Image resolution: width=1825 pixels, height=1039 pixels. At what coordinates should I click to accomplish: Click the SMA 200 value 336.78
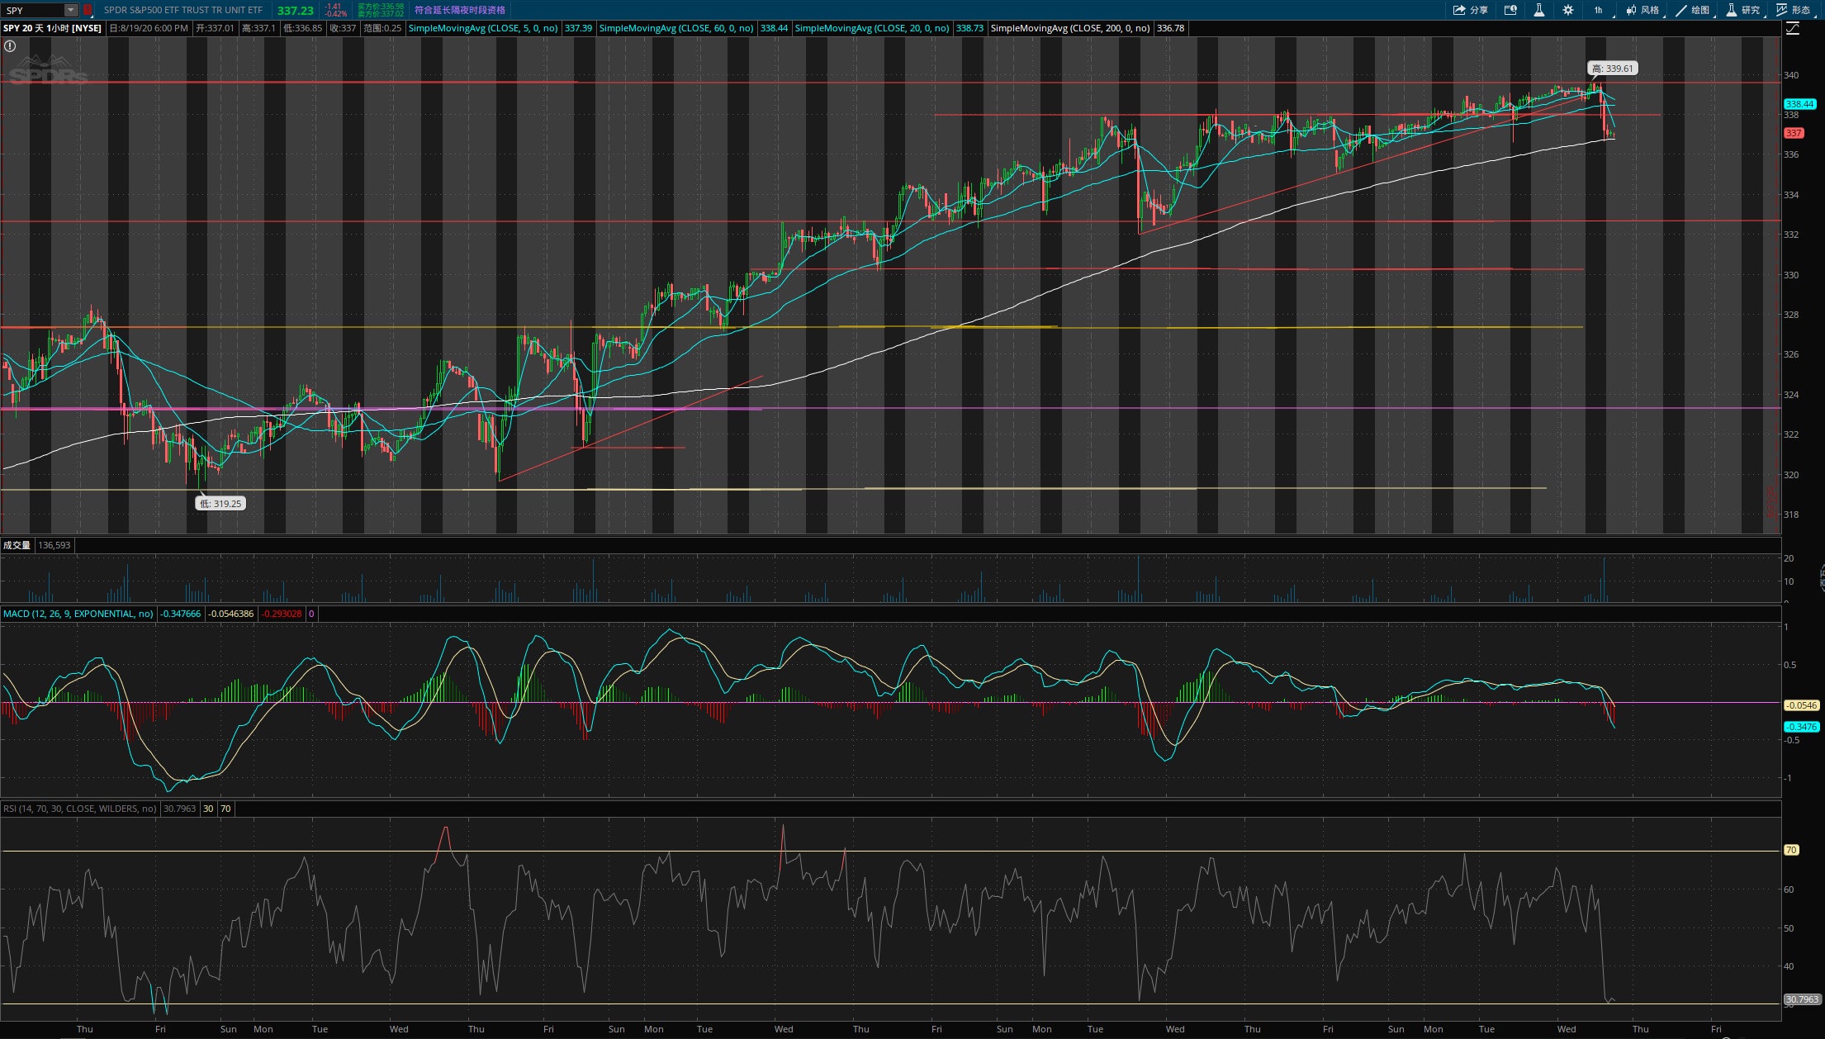pyautogui.click(x=1171, y=28)
